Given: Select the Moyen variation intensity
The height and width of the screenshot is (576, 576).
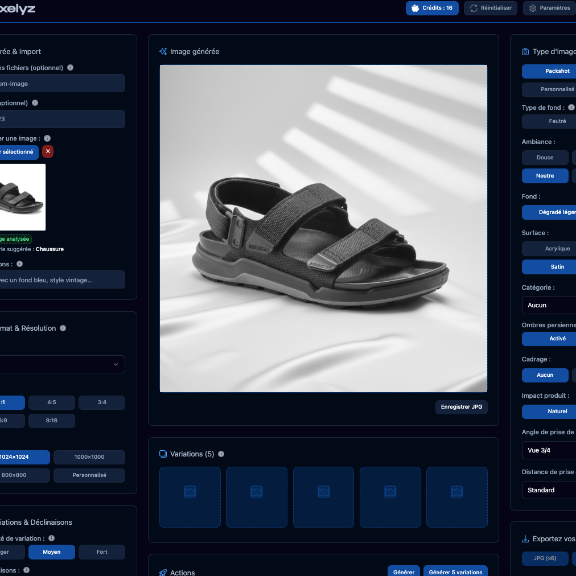Looking at the screenshot, I should [51, 552].
